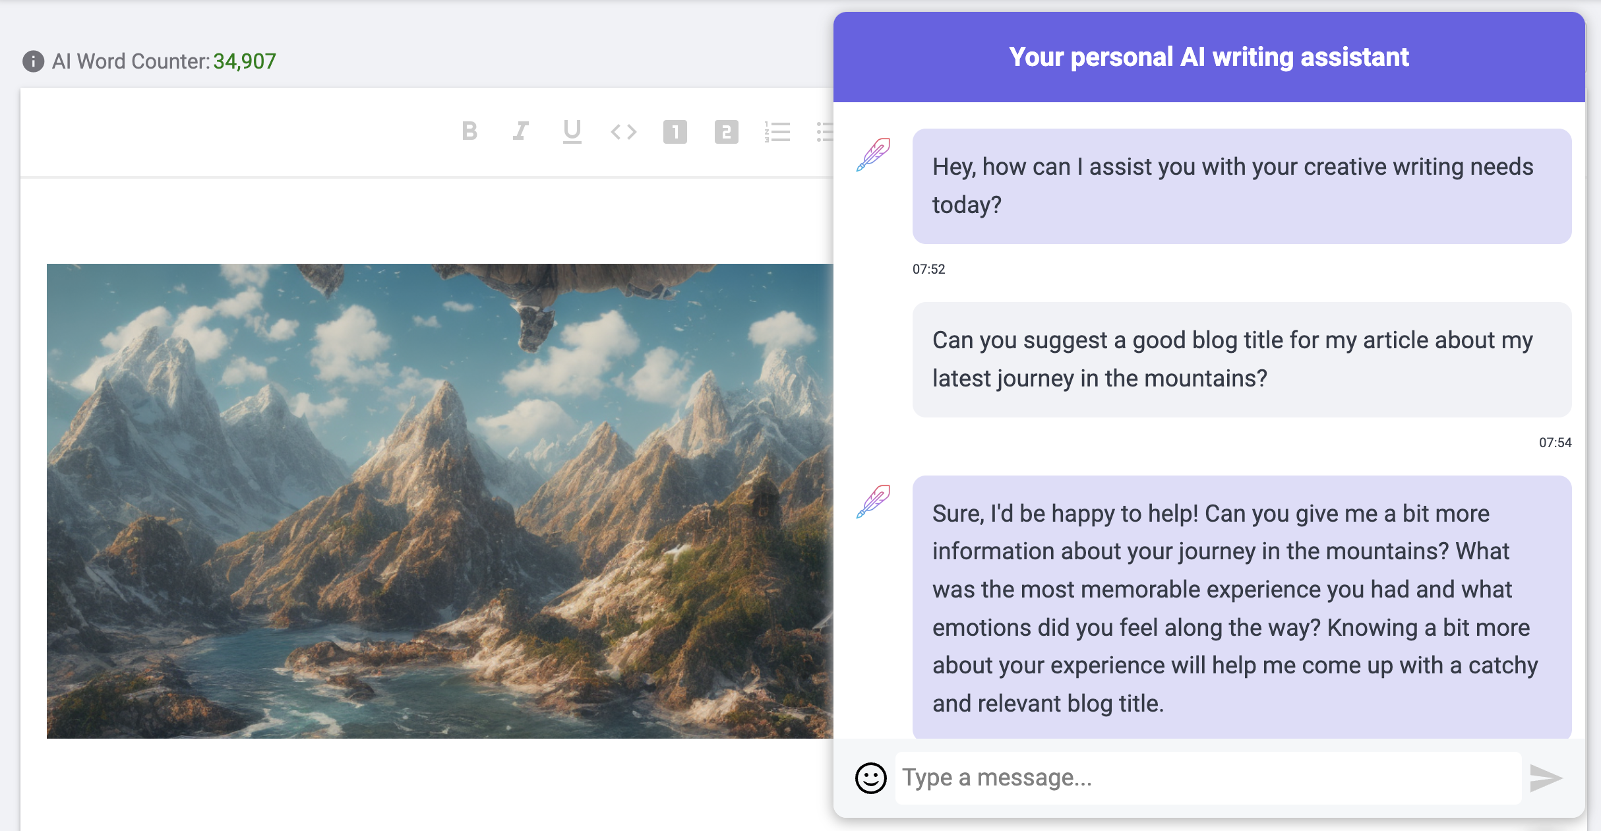The width and height of the screenshot is (1601, 831).
Task: Click the quill avatar next to the greeting
Action: point(873,156)
